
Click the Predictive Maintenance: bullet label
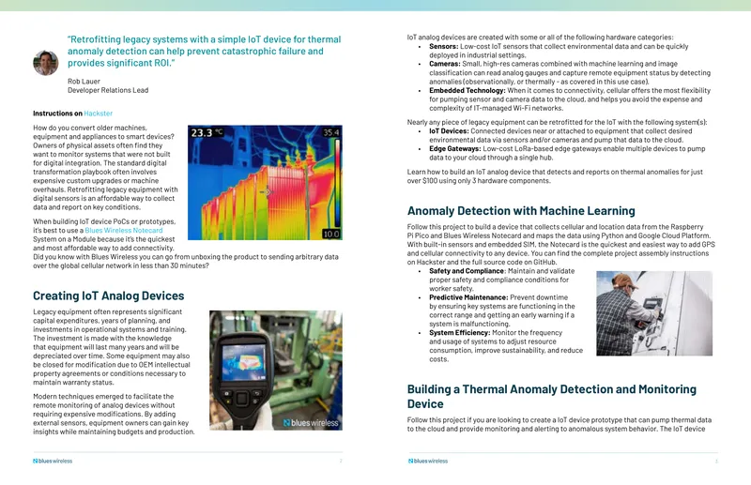(x=468, y=297)
